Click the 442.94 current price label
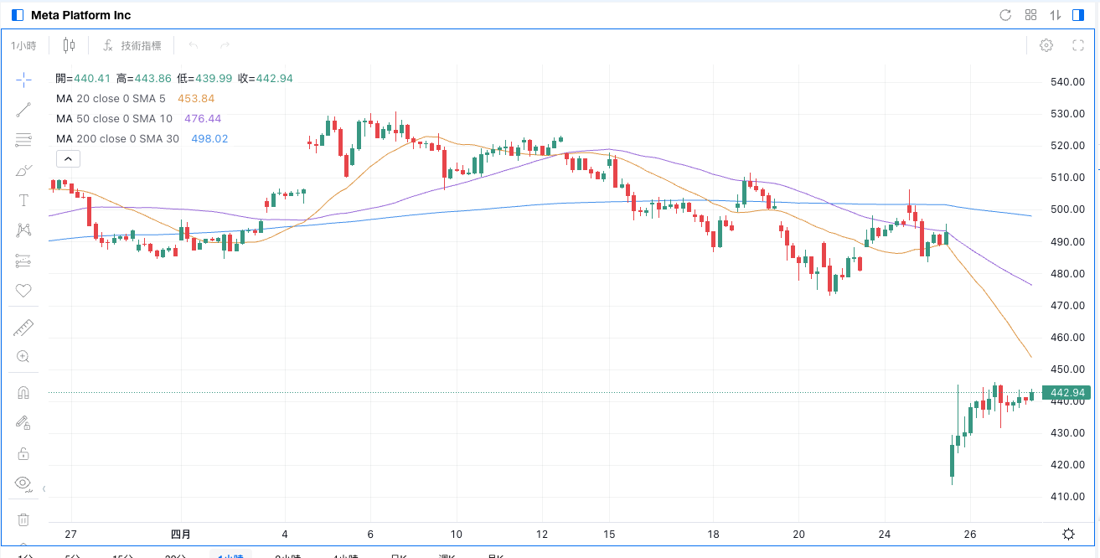Image resolution: width=1100 pixels, height=558 pixels. click(1066, 393)
